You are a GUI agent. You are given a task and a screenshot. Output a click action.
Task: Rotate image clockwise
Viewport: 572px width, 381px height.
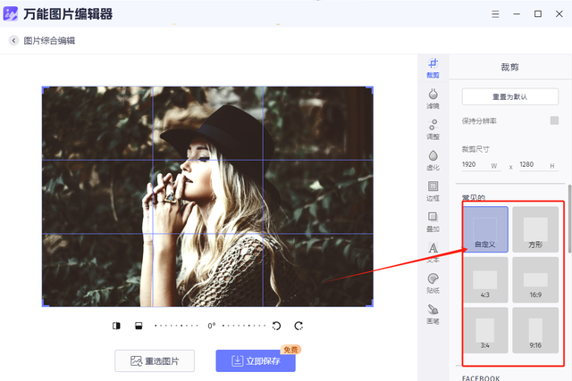click(299, 326)
